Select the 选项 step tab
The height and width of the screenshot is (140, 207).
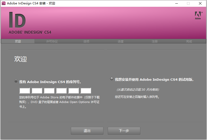(x=86, y=41)
